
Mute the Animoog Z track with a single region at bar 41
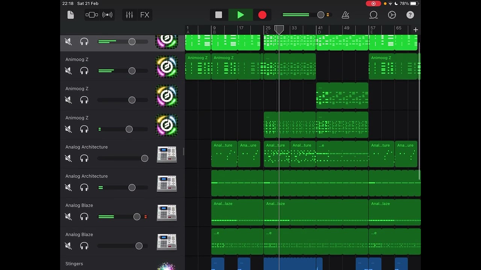[68, 100]
